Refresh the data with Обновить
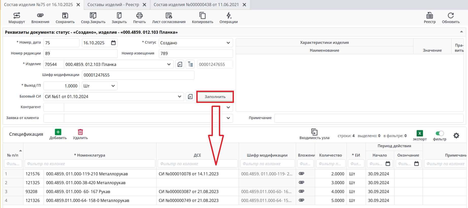Viewport: 468px width, 208px height. (450, 18)
